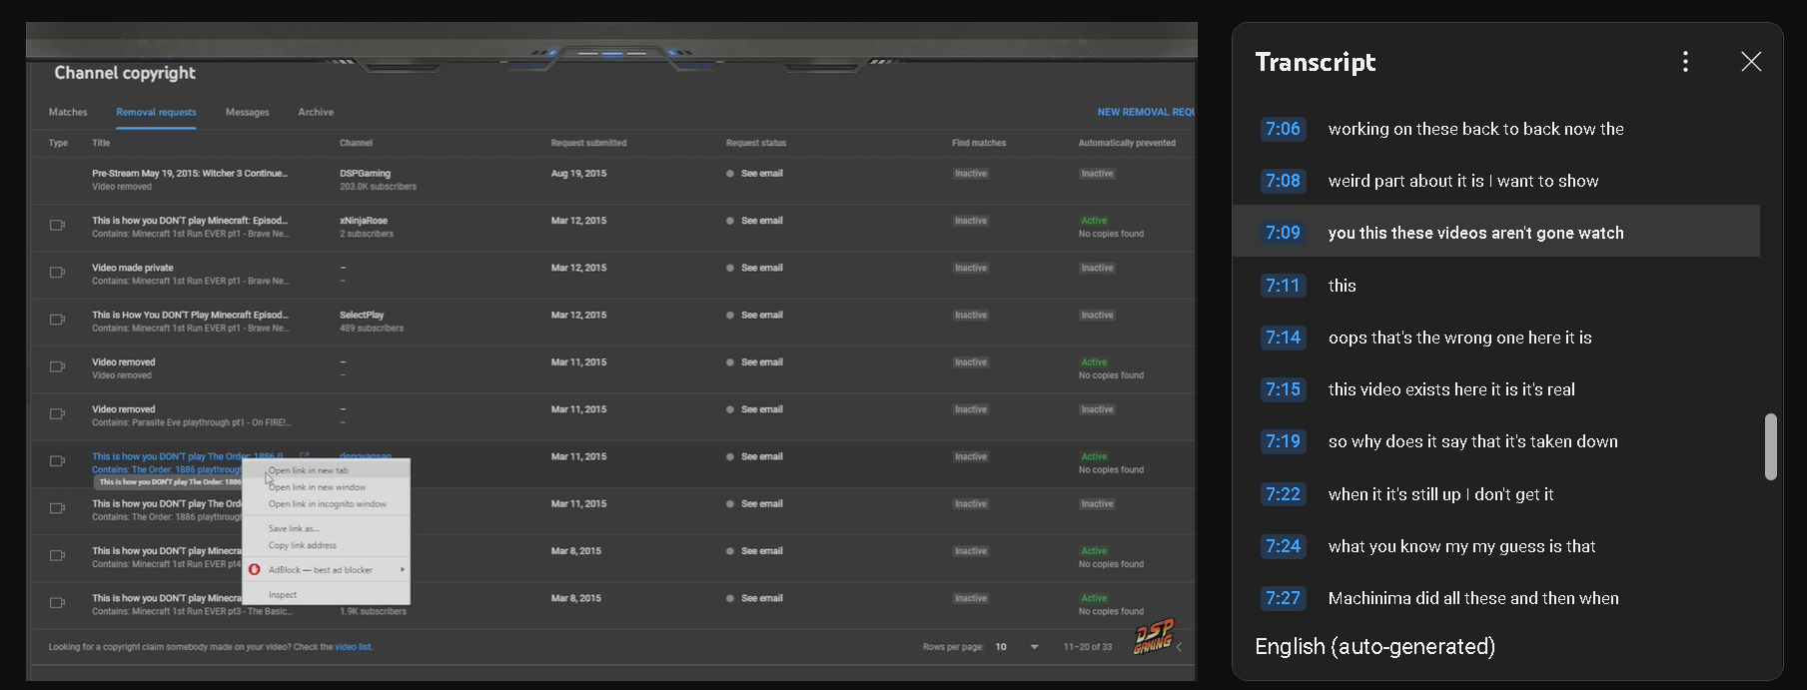Image resolution: width=1807 pixels, height=690 pixels.
Task: Open the xNinjaRose channel link
Action: coord(364,221)
